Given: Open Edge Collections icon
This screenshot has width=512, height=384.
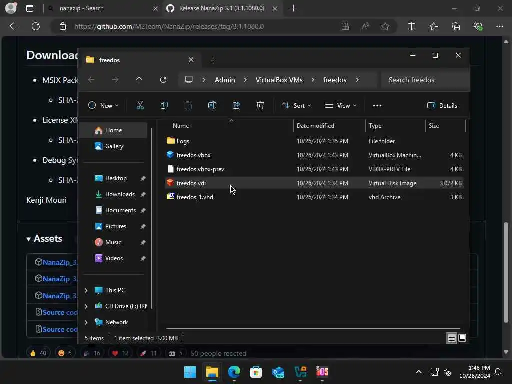Looking at the screenshot, I should coord(456,26).
